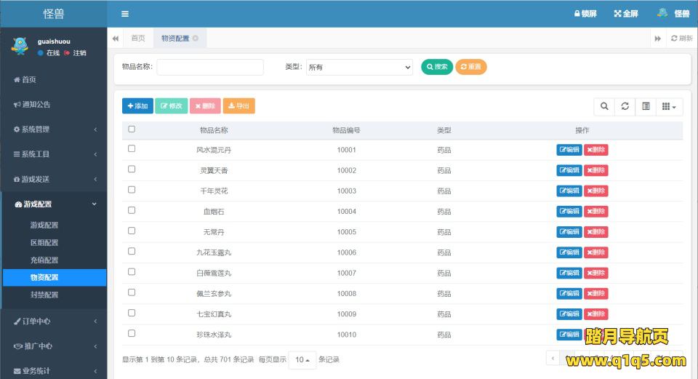Click the 刷新 refresh icon at tab bar
The width and height of the screenshot is (698, 379).
coord(675,39)
